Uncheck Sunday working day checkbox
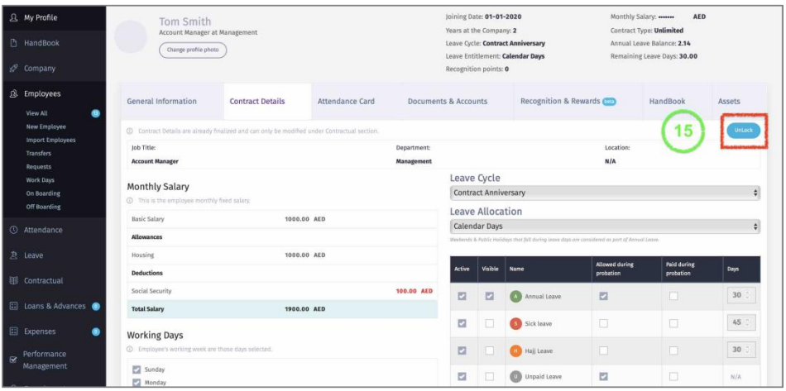 [x=137, y=370]
